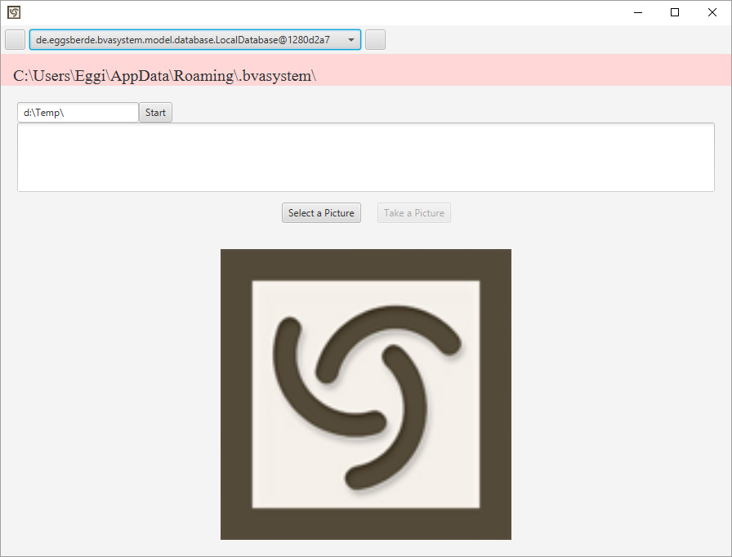Choose Select a Picture
Screen dimensions: 732x557
tap(321, 213)
